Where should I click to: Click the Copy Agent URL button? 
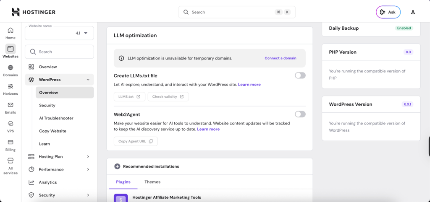coord(136,141)
